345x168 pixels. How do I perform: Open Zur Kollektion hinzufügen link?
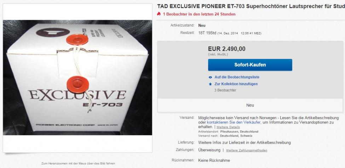click(236, 84)
